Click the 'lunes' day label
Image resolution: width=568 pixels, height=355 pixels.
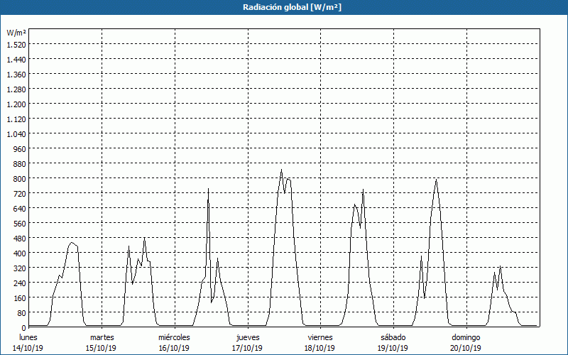(x=28, y=337)
